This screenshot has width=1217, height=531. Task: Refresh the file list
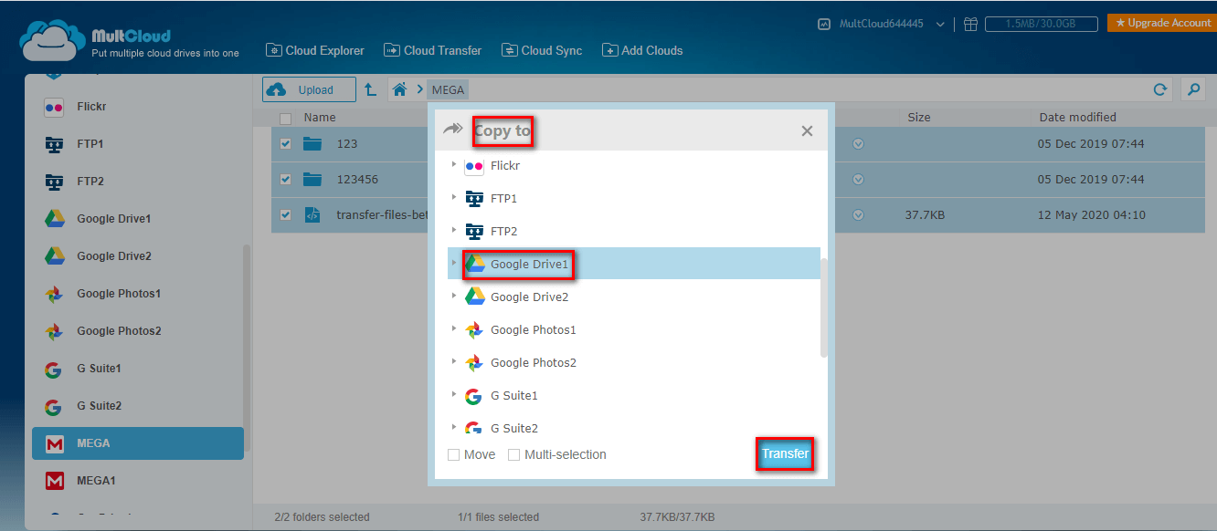[x=1160, y=89]
